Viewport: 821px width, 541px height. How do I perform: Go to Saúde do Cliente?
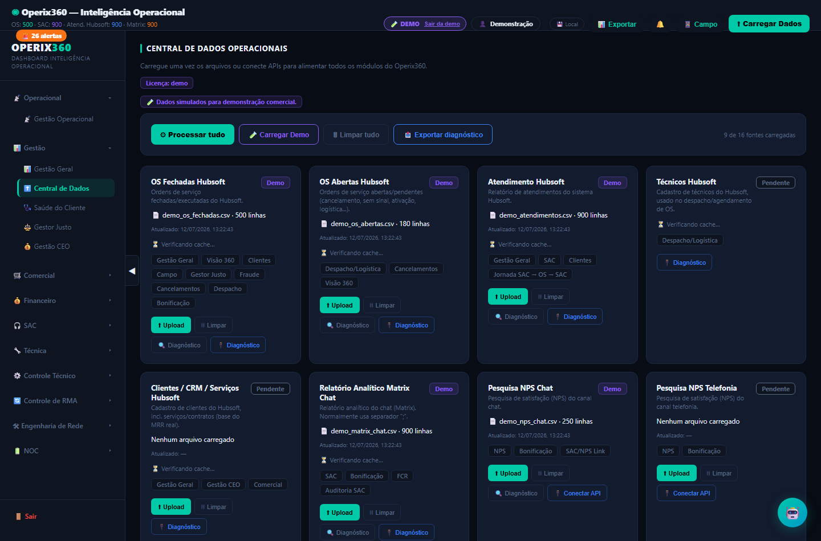click(x=66, y=208)
